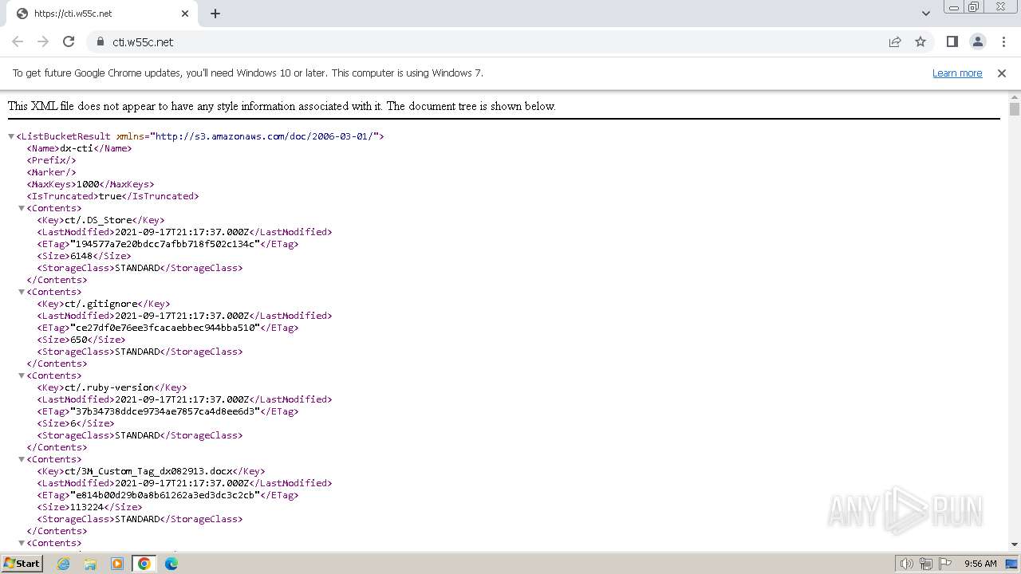The image size is (1021, 574).
Task: Open File Explorer from taskbar
Action: point(90,564)
